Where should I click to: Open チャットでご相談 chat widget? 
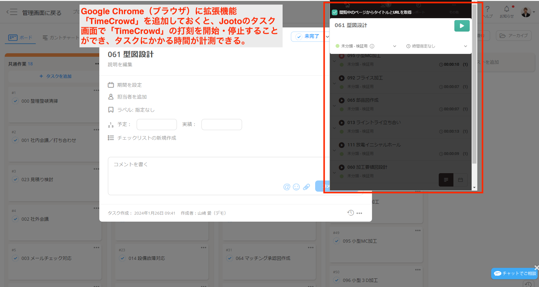point(515,273)
